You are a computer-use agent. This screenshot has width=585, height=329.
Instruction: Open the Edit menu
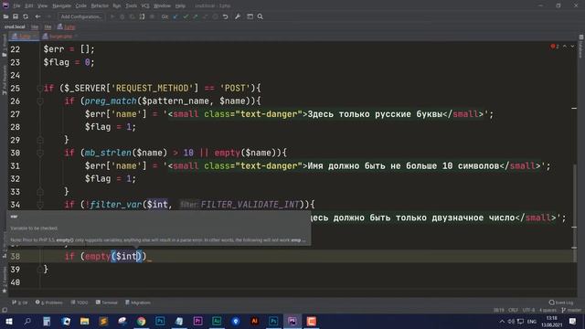pyautogui.click(x=29, y=6)
